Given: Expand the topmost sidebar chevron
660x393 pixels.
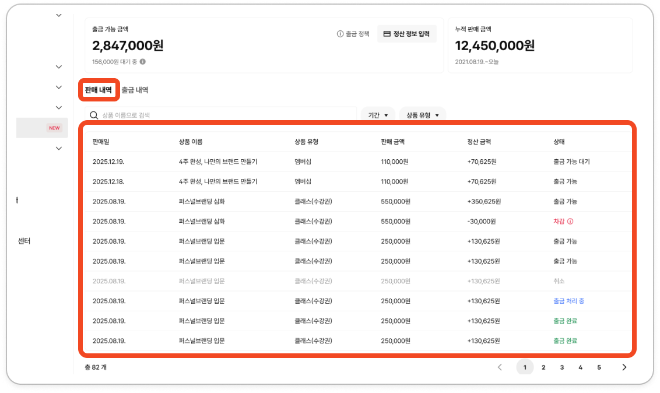Looking at the screenshot, I should (x=59, y=16).
